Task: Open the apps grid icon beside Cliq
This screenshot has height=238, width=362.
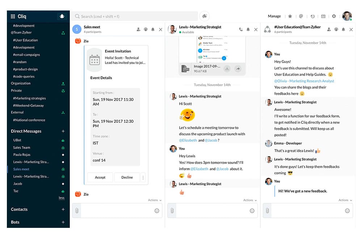Action: (13, 16)
